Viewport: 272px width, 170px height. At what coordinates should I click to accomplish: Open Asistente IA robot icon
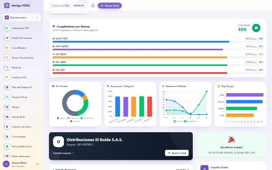coord(7,117)
